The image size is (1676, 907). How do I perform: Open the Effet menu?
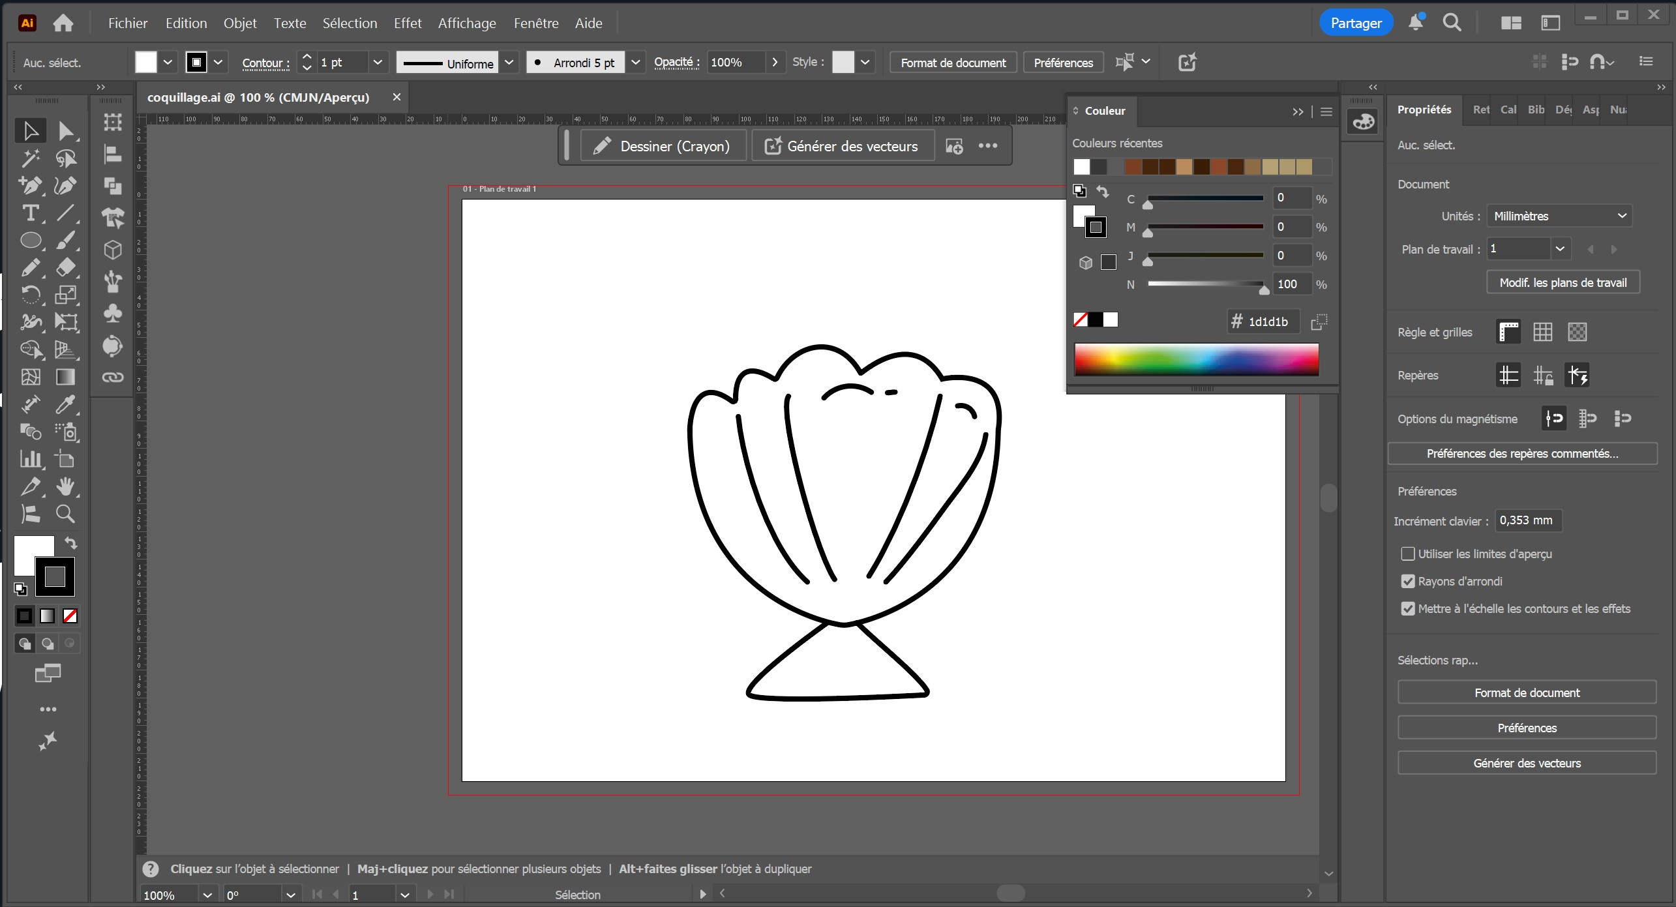(x=408, y=23)
